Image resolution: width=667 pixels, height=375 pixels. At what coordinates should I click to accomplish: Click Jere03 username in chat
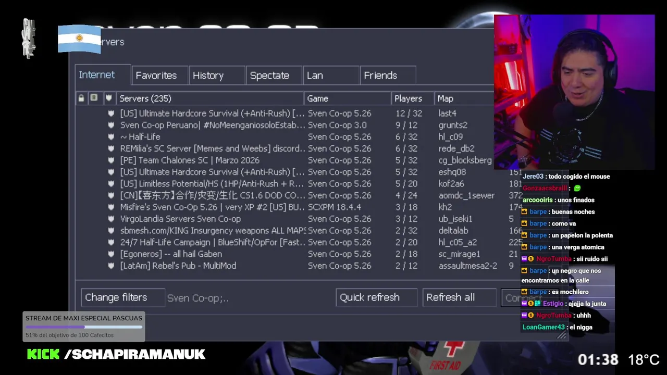click(533, 177)
